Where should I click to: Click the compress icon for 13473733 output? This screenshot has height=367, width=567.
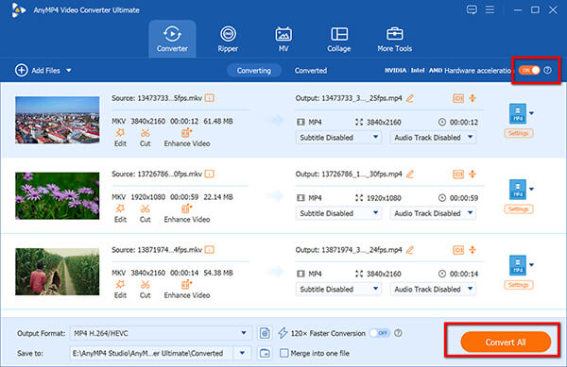[x=472, y=98]
